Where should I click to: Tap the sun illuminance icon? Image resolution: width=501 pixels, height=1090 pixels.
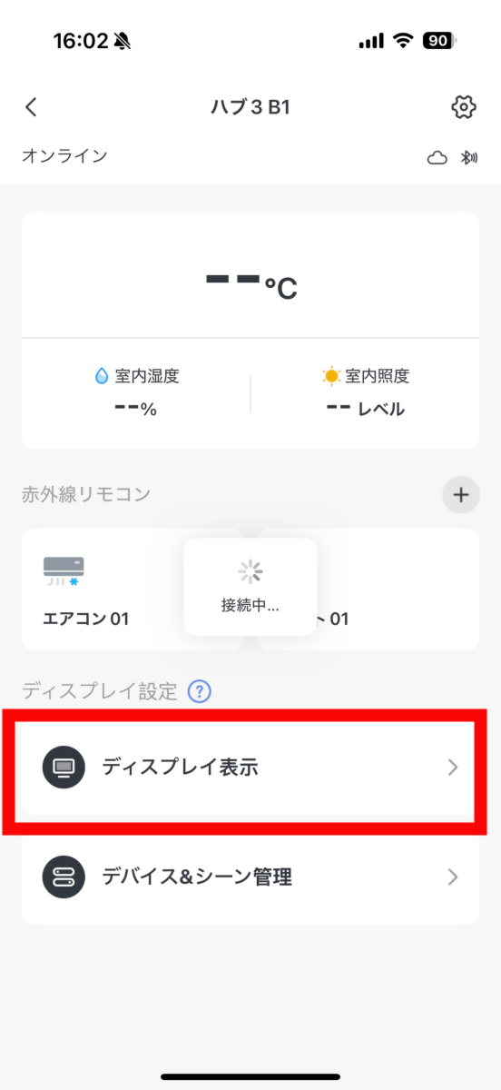331,375
